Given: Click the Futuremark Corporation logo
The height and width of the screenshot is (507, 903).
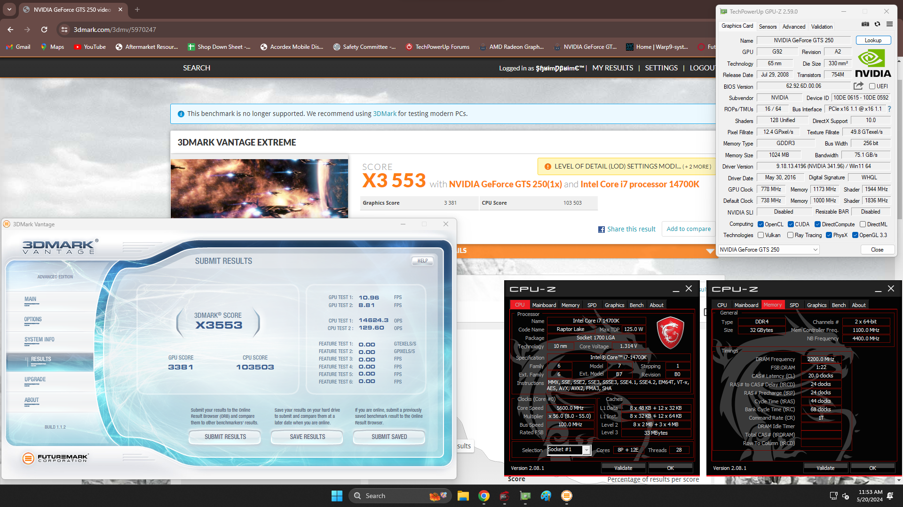Looking at the screenshot, I should coord(55,458).
